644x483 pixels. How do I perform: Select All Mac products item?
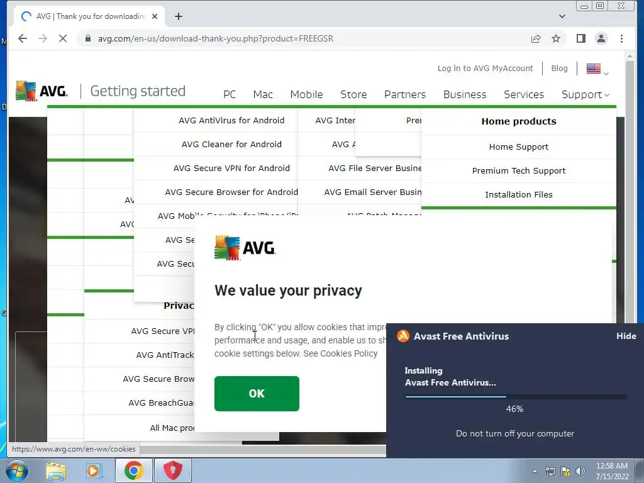coord(172,428)
